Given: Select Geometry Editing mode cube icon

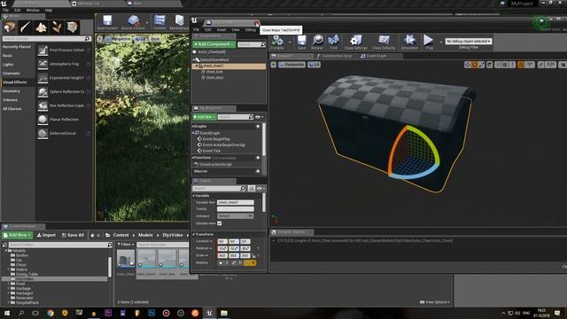Looking at the screenshot, I should click(x=72, y=27).
